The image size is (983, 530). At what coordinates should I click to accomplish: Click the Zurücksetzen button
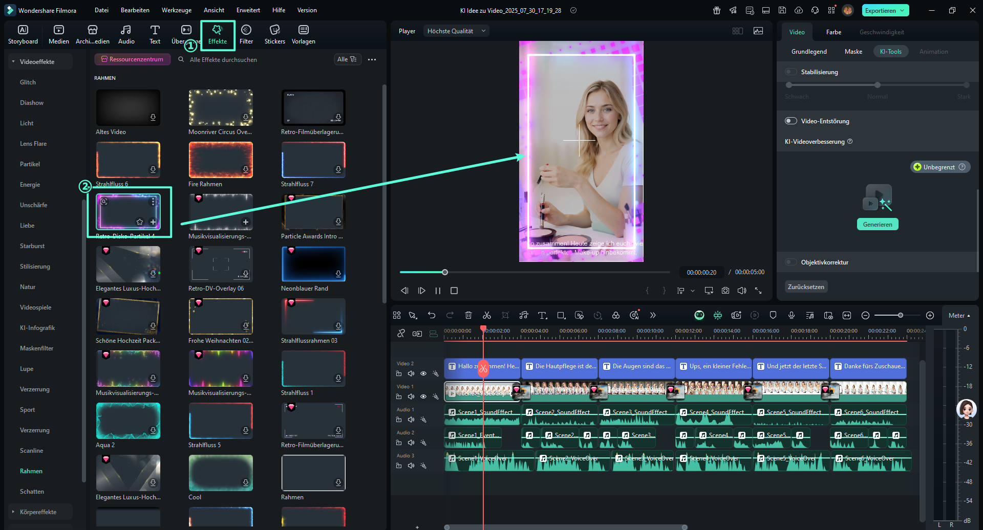806,287
